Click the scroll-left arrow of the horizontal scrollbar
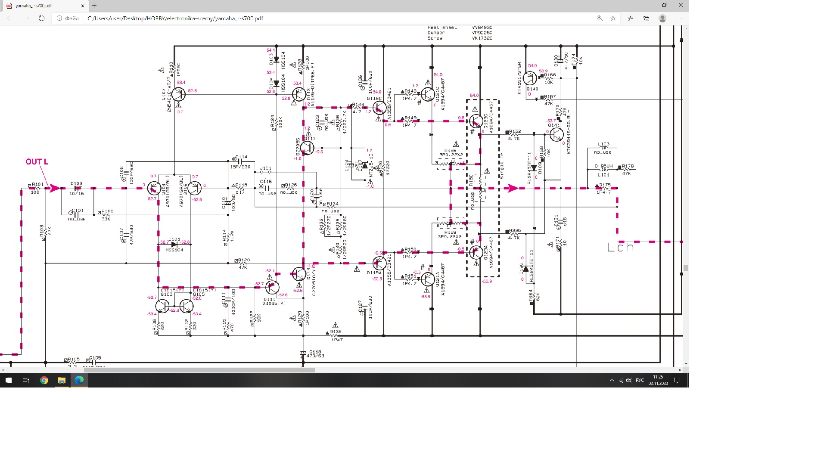The width and height of the screenshot is (827, 465). click(x=3, y=370)
